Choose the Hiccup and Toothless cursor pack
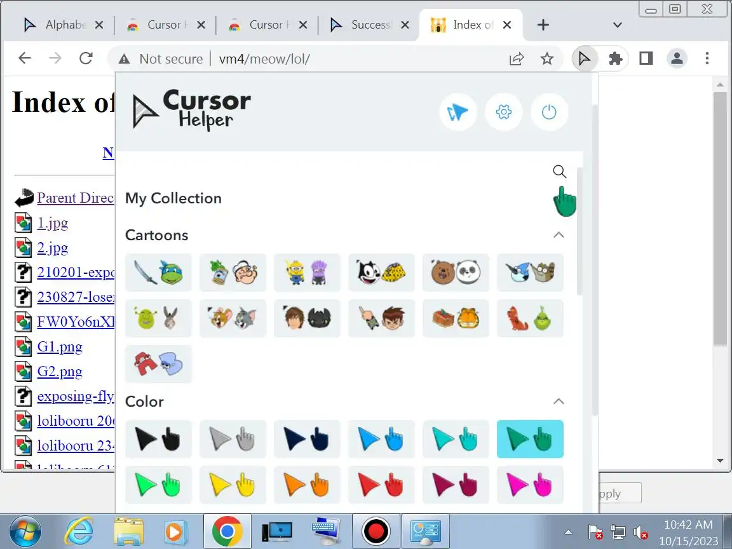The width and height of the screenshot is (732, 549). [307, 318]
